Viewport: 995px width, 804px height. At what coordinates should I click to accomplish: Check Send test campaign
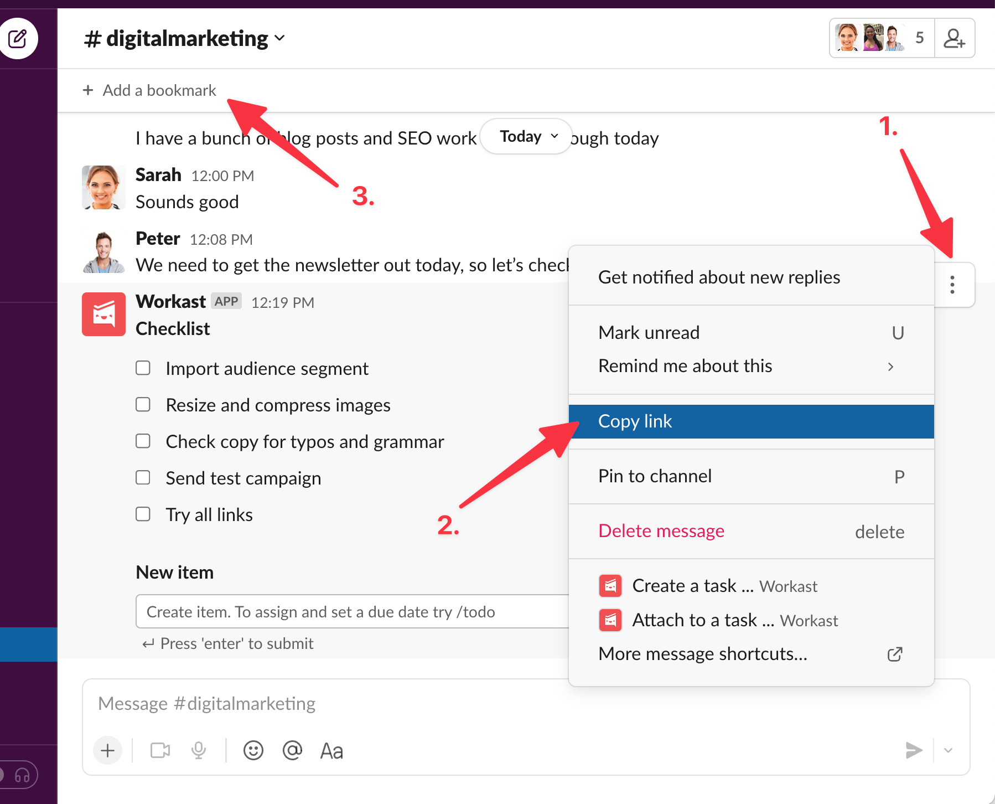(x=143, y=478)
